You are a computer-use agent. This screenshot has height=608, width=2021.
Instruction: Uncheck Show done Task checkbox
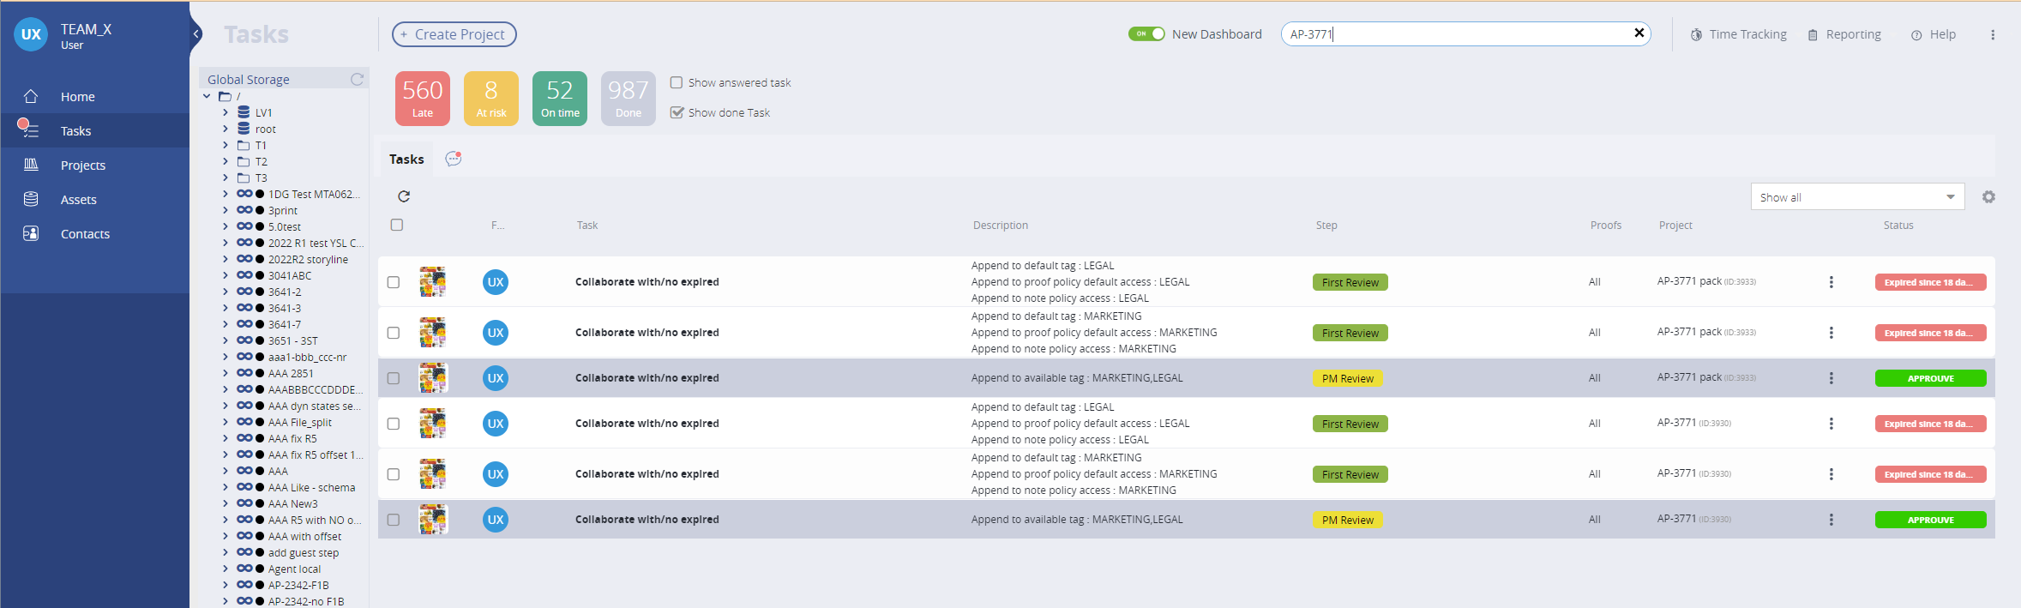click(677, 112)
